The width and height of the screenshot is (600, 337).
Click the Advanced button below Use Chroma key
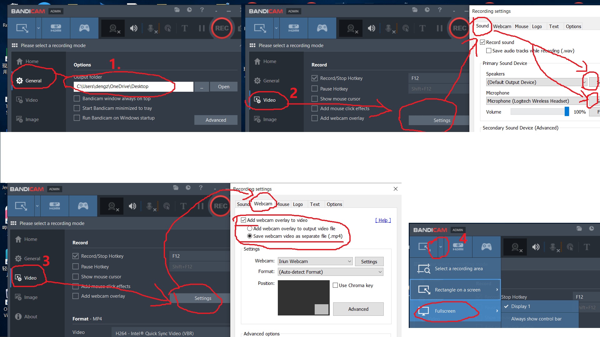click(x=358, y=309)
